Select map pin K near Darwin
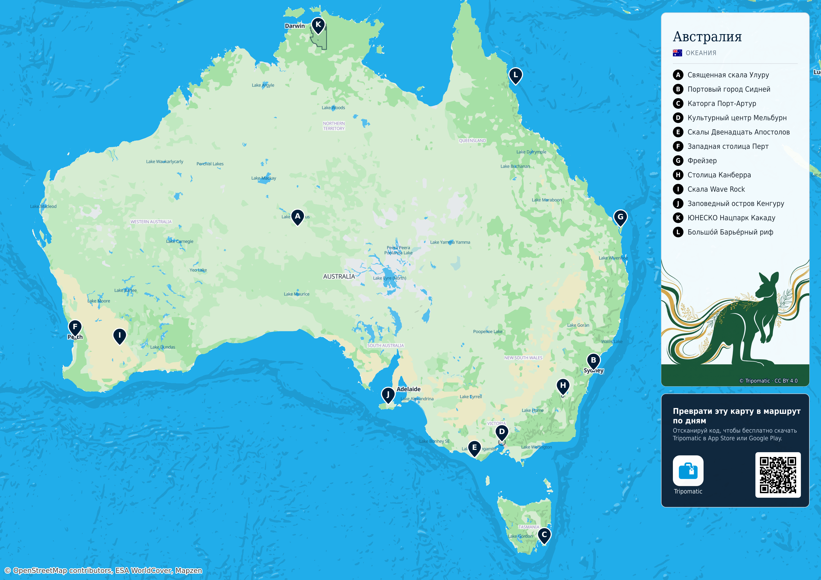 point(318,25)
